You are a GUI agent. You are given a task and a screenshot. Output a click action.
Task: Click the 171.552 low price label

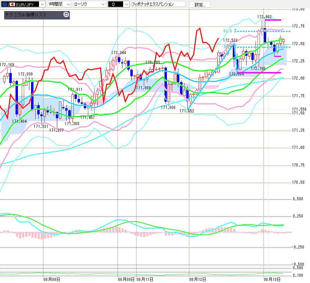click(x=187, y=111)
